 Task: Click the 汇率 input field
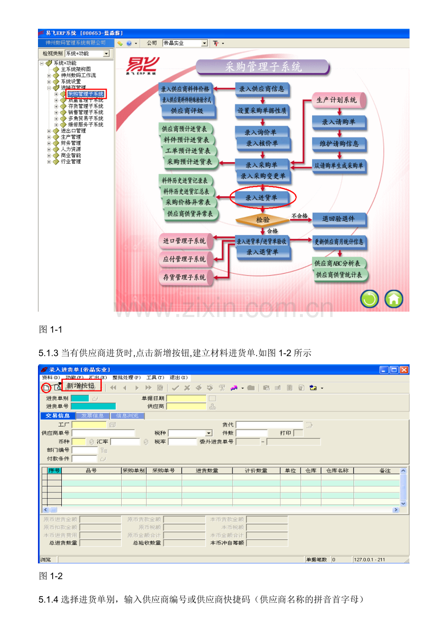click(x=125, y=442)
